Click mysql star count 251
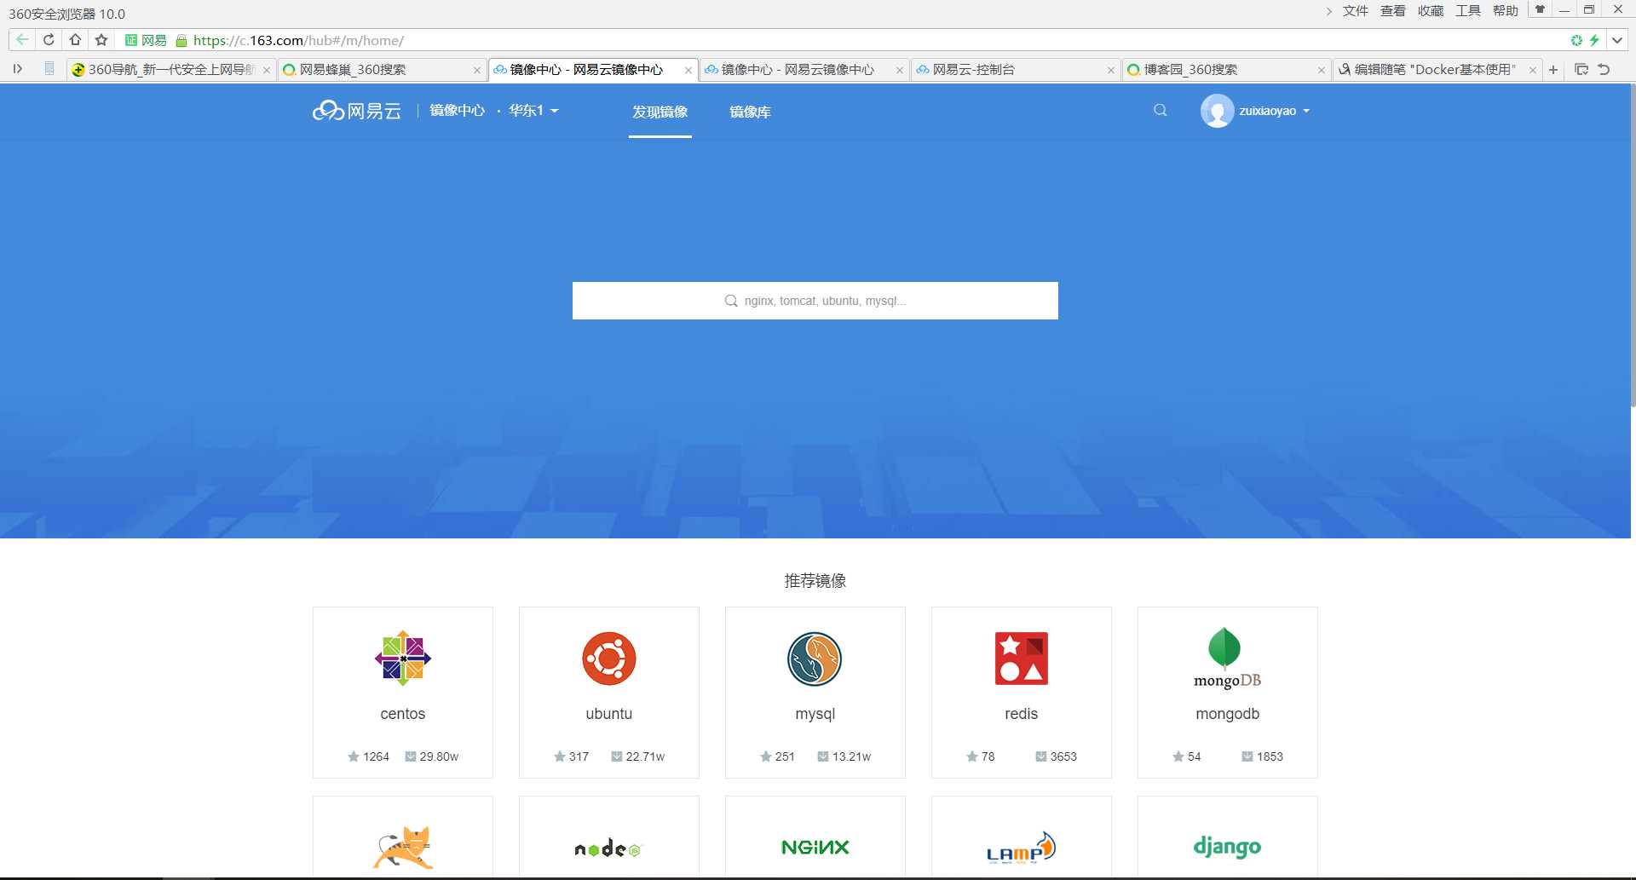The height and width of the screenshot is (880, 1636). tap(777, 756)
